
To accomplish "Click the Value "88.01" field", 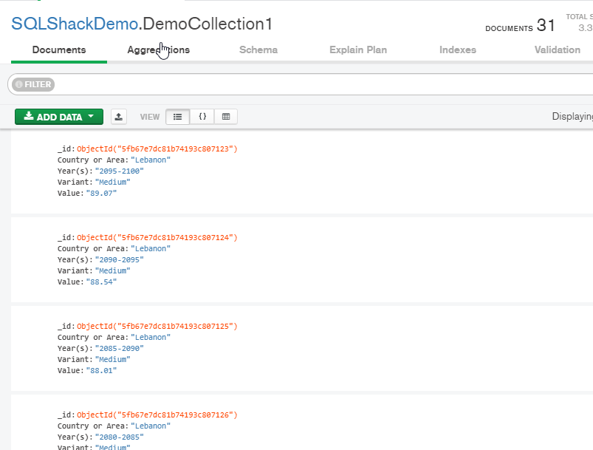I will click(x=101, y=370).
